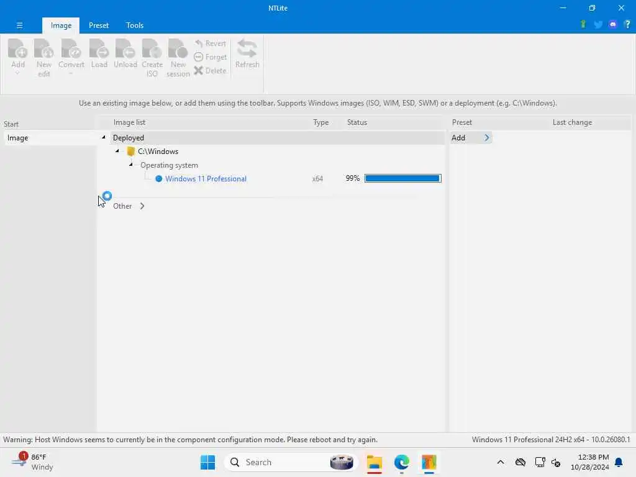
Task: Collapse the Operating system node
Action: pyautogui.click(x=130, y=164)
